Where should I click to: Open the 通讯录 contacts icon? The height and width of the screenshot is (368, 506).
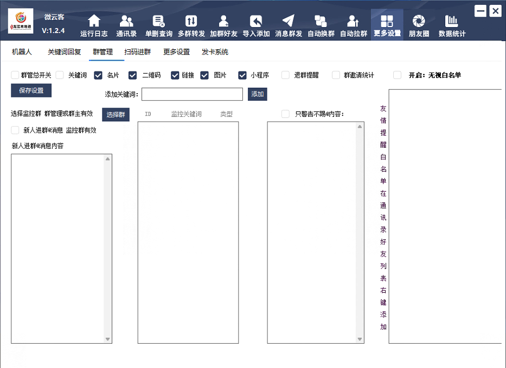coord(126,24)
